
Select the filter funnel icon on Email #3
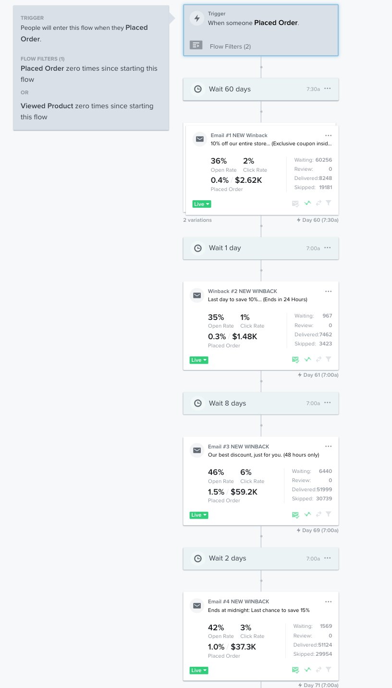point(329,514)
